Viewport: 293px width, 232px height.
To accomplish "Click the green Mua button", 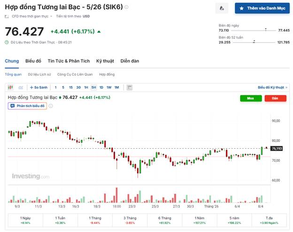I will (x=251, y=98).
